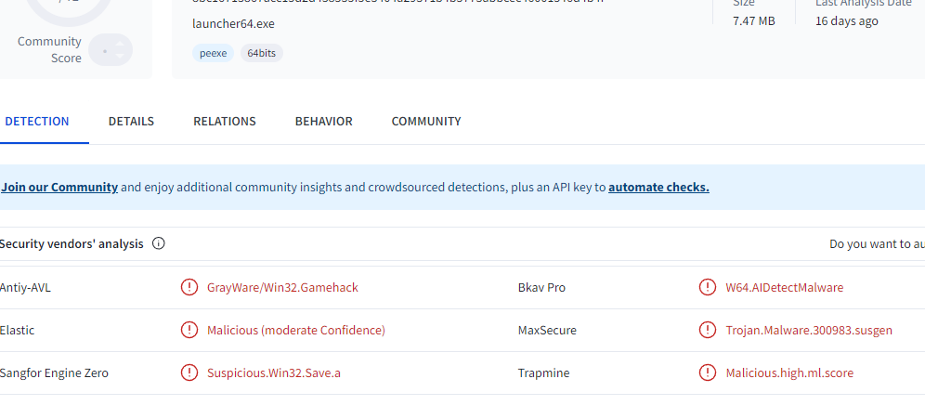Follow the Join our Community link

tap(59, 187)
